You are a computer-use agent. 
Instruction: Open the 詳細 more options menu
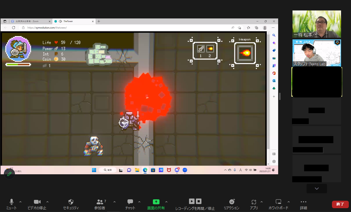[304, 205]
